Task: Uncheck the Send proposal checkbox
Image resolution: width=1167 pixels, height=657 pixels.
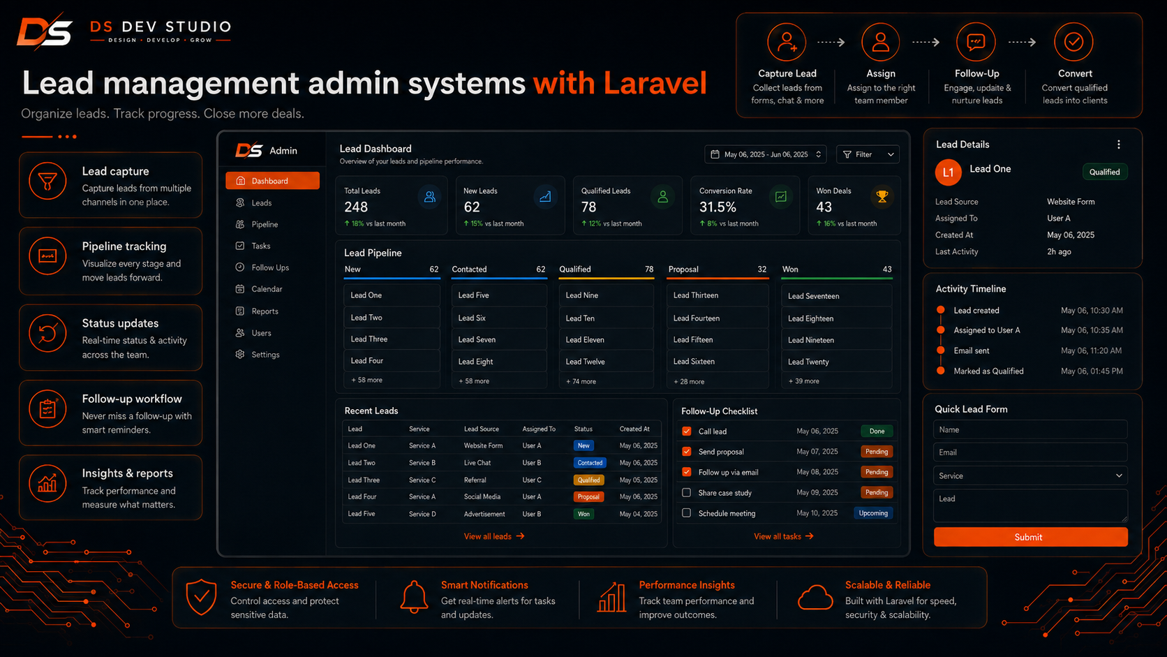Action: click(687, 452)
